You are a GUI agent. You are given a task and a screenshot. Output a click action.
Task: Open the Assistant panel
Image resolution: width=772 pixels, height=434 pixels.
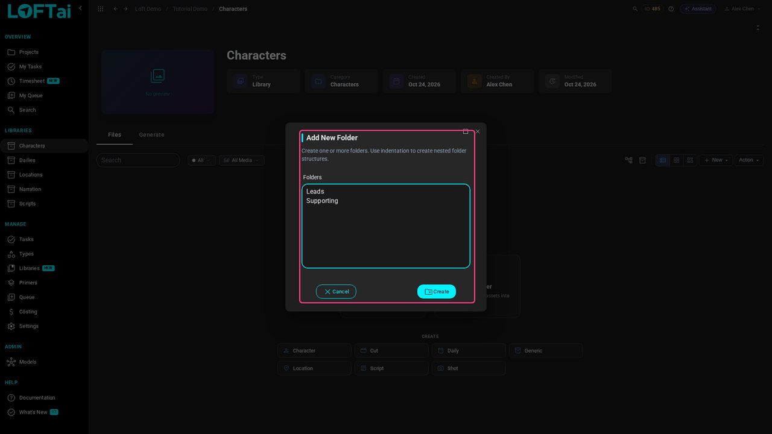698,9
